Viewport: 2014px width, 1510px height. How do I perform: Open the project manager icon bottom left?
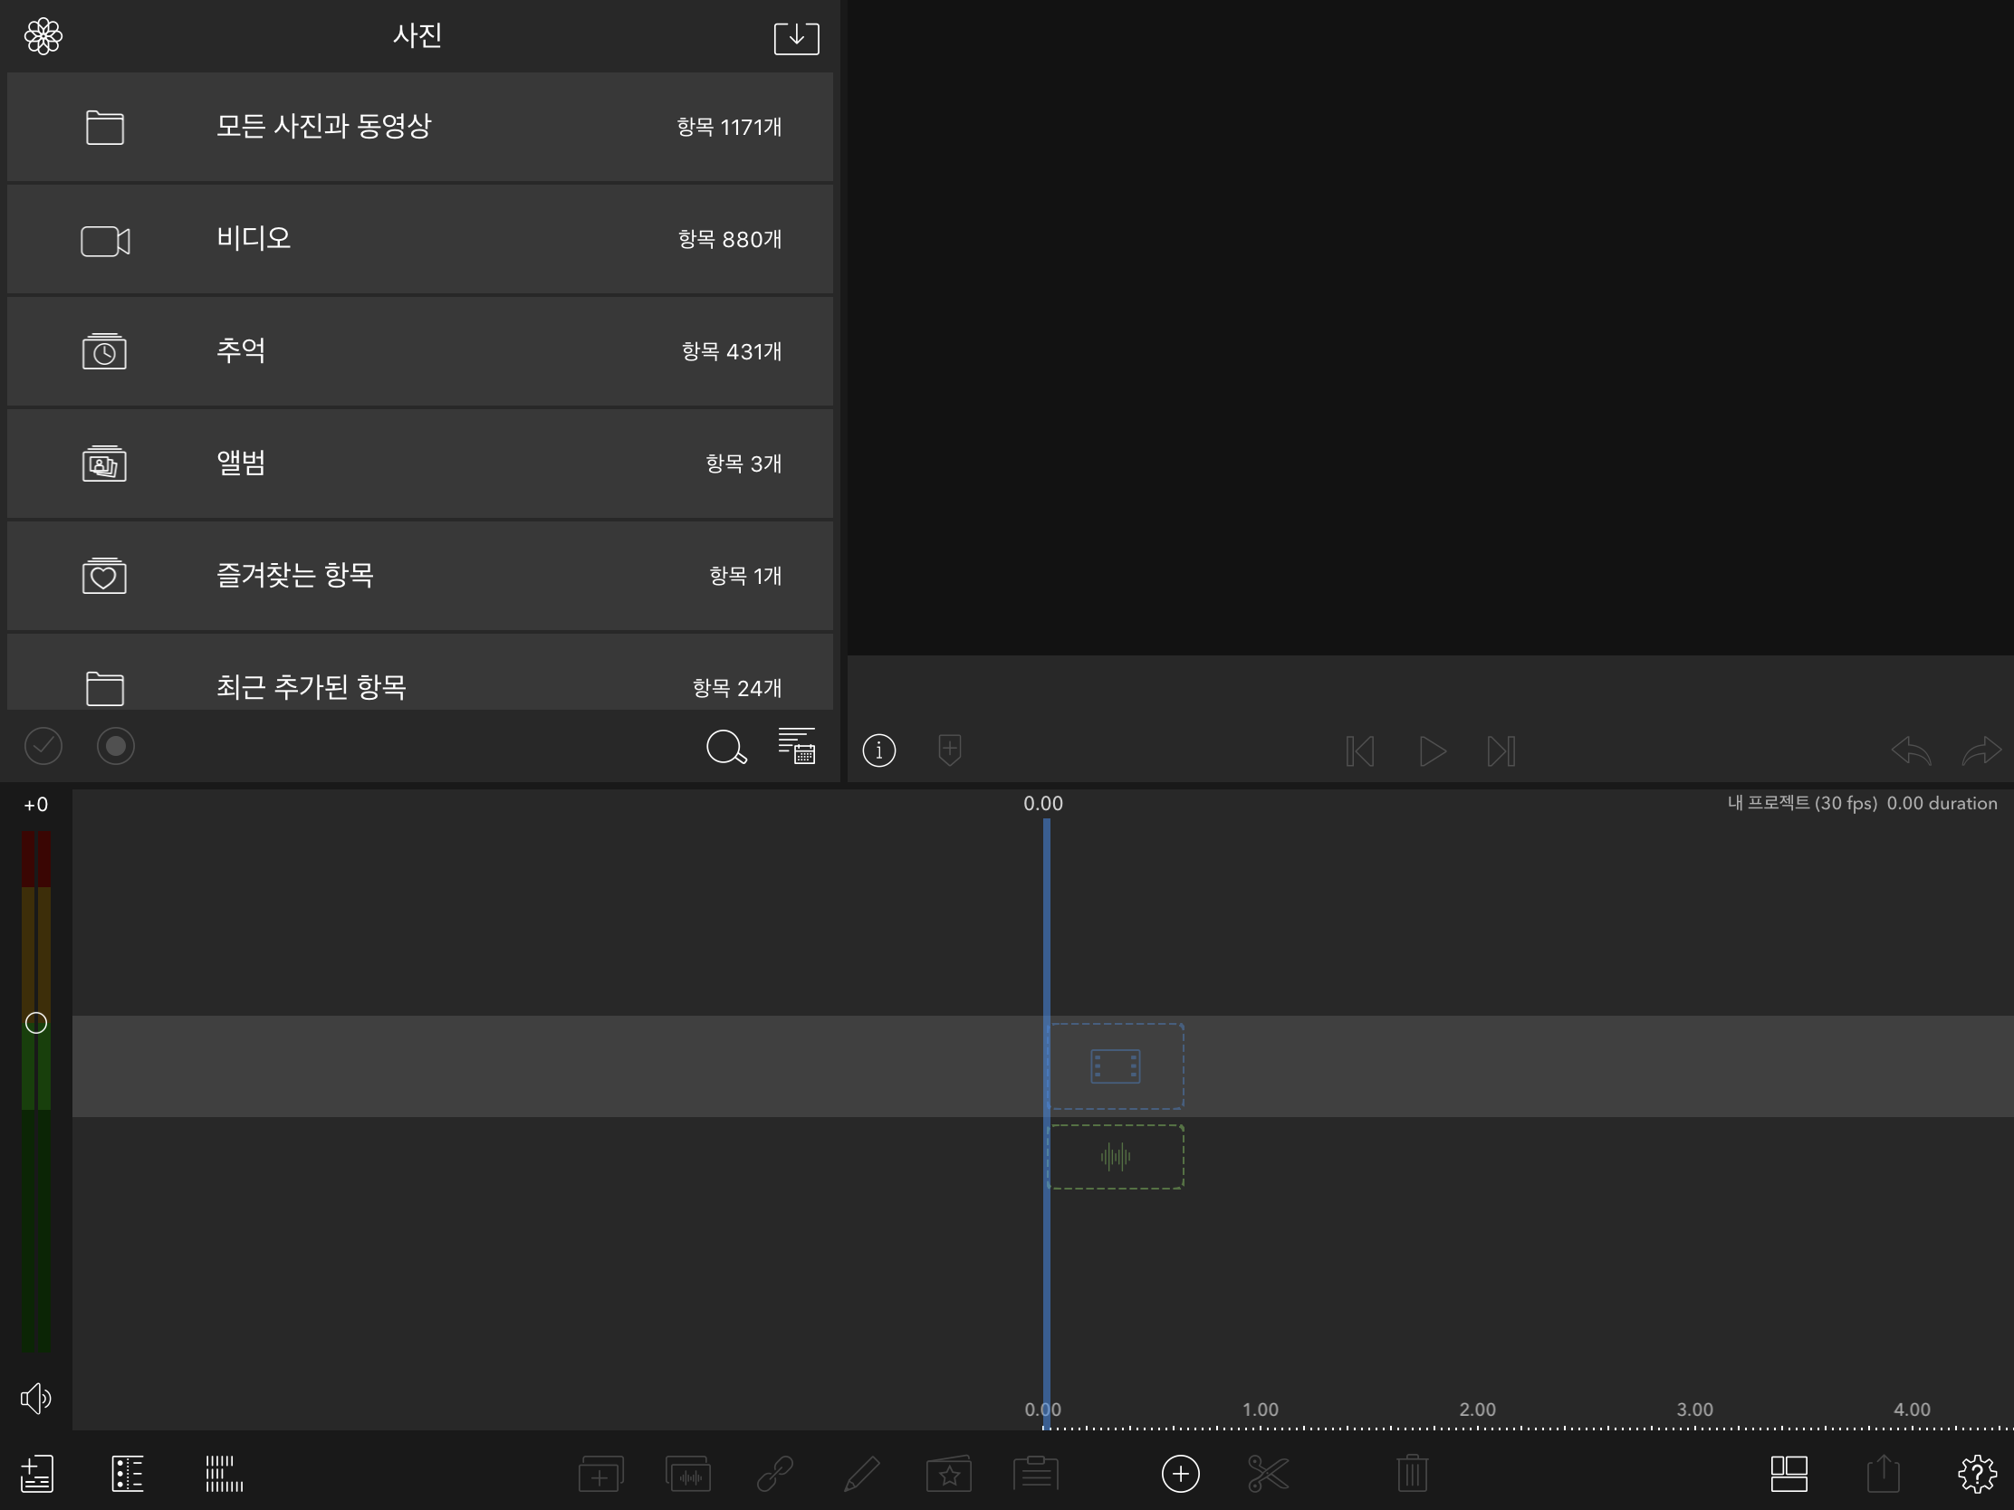[x=37, y=1474]
